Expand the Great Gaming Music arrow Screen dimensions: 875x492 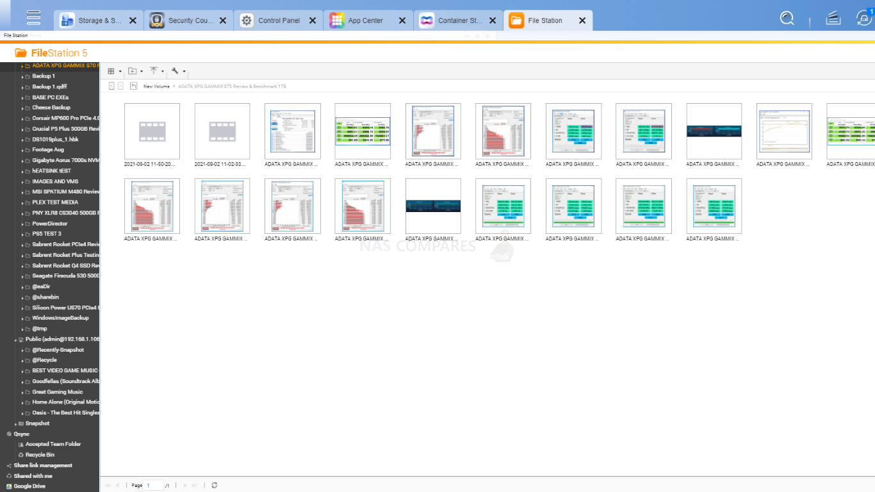(x=22, y=392)
